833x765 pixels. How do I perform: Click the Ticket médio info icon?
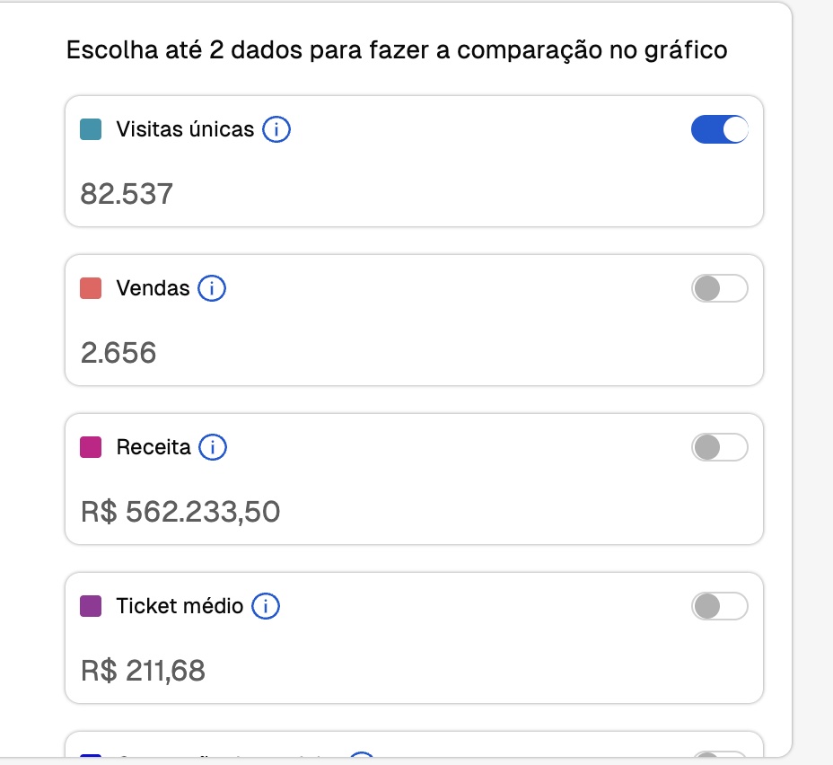(x=266, y=606)
